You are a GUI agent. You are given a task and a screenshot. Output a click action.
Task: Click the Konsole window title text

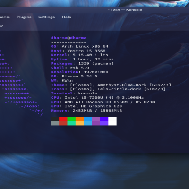(x=125, y=10)
